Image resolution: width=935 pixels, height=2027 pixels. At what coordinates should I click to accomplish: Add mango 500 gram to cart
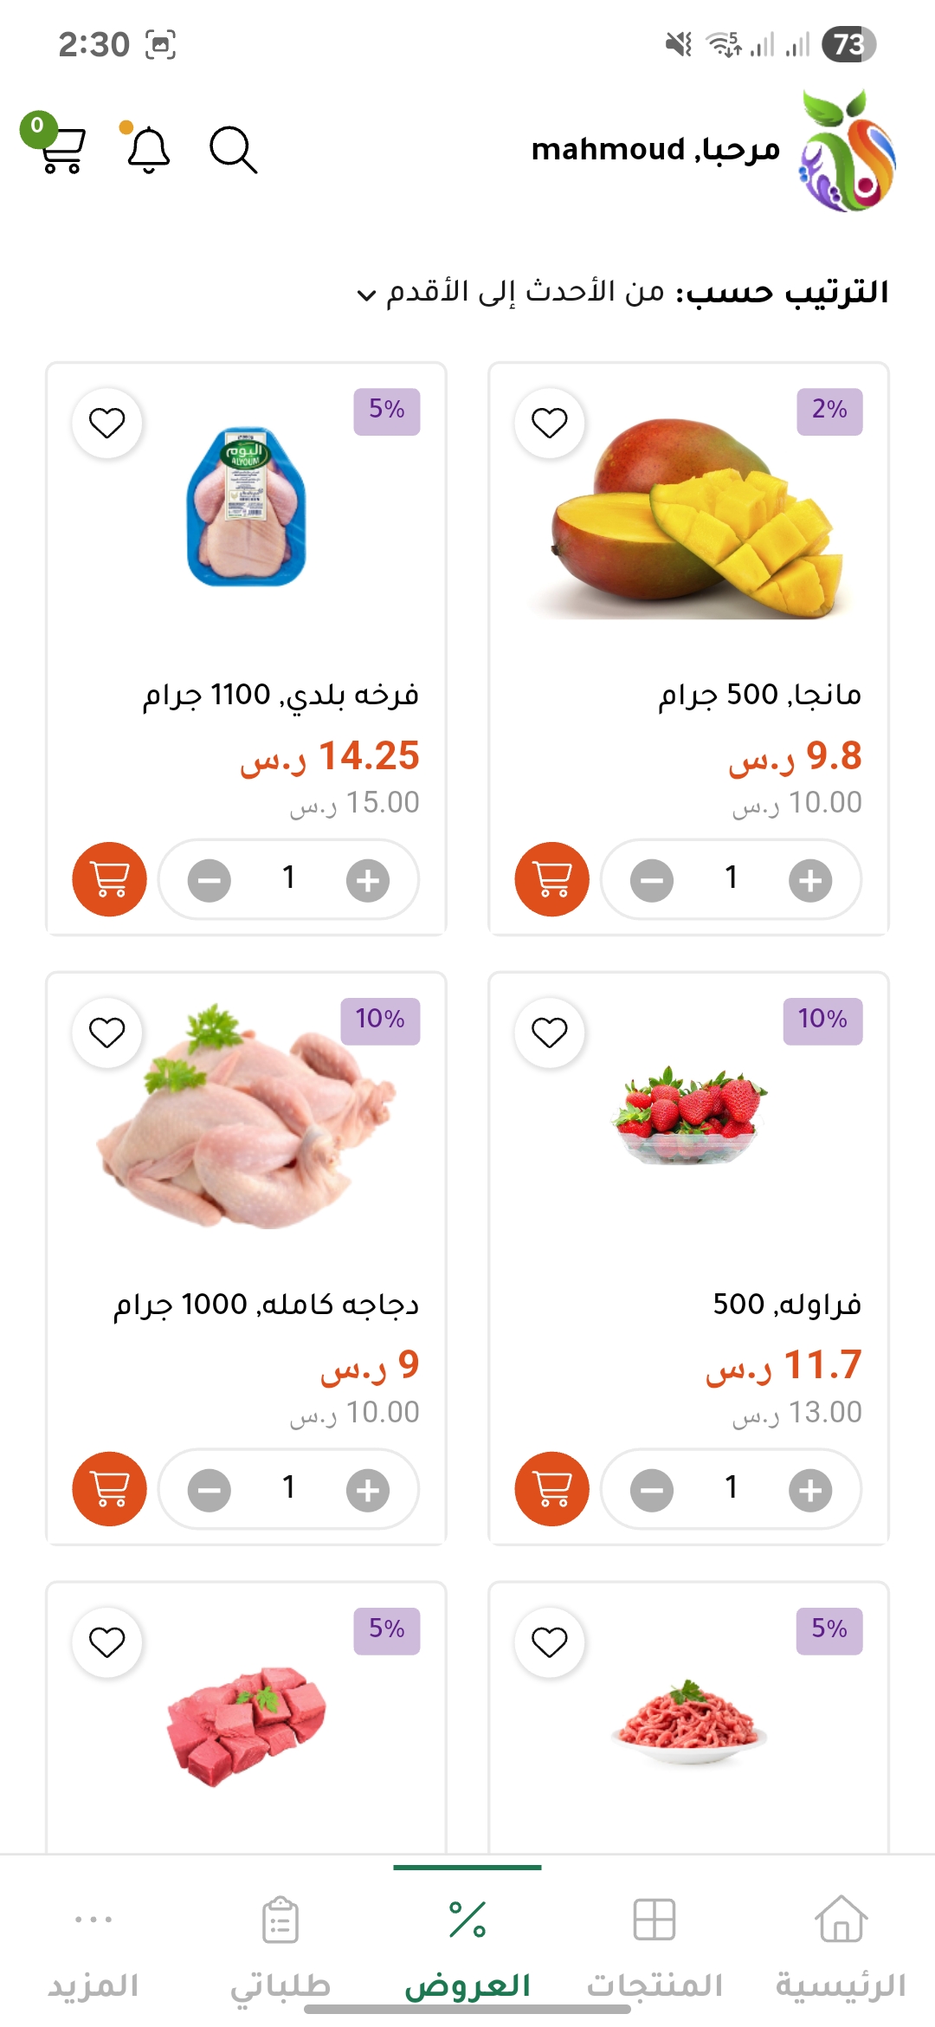click(x=551, y=879)
